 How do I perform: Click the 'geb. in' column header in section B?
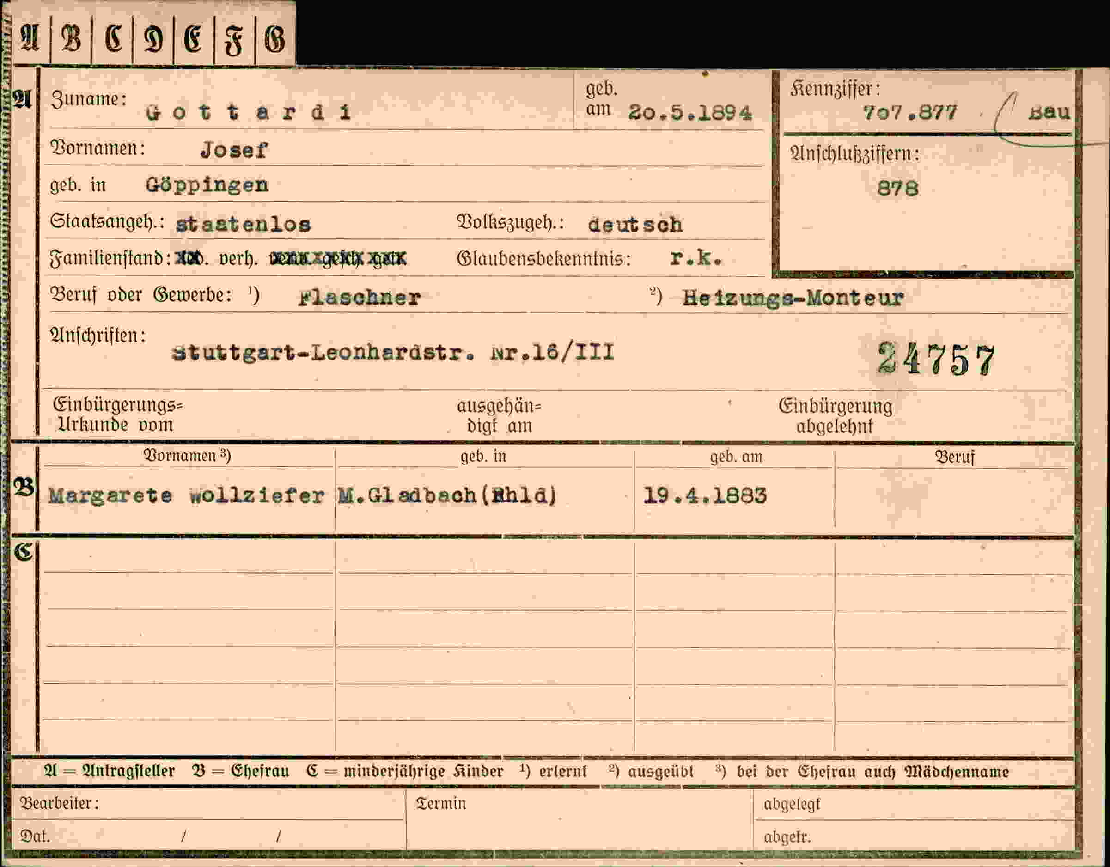(x=483, y=456)
